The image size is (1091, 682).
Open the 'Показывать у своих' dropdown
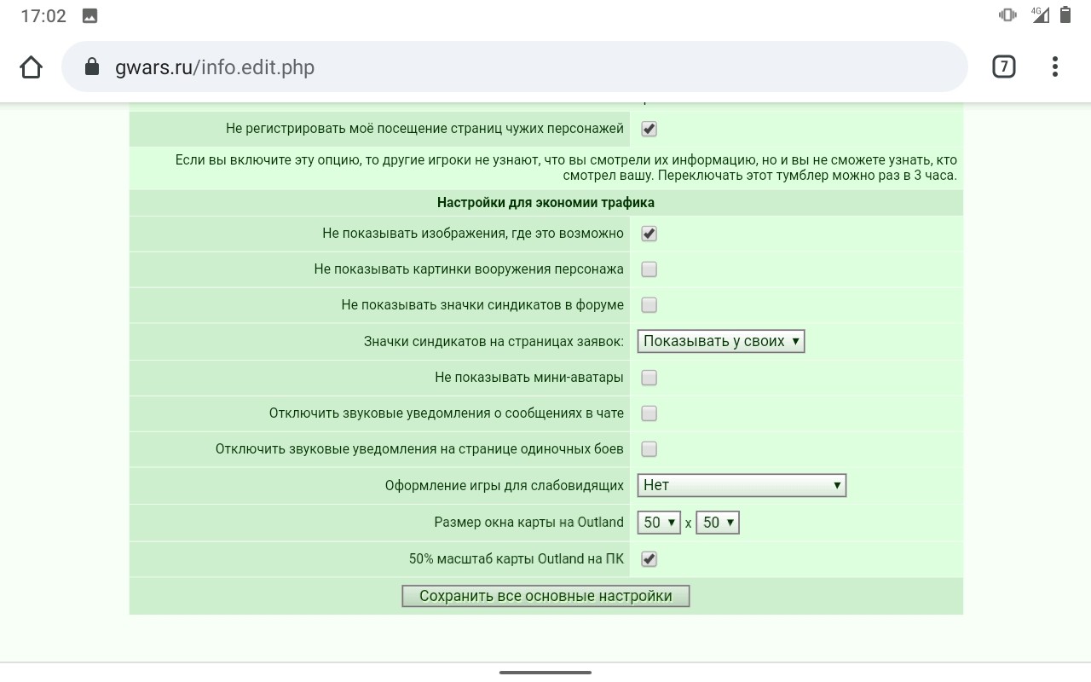pos(721,341)
